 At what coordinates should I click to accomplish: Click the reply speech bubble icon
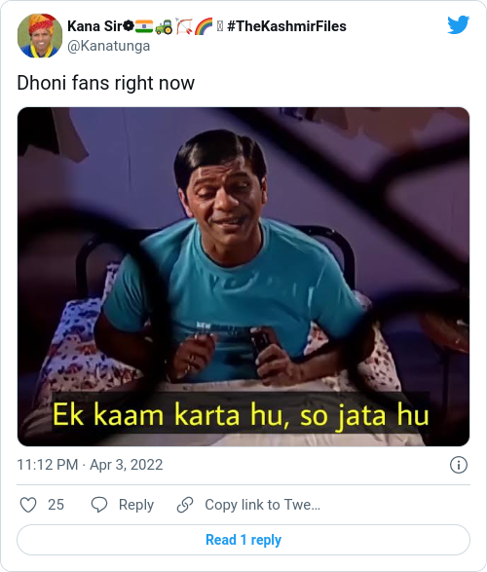coord(98,505)
